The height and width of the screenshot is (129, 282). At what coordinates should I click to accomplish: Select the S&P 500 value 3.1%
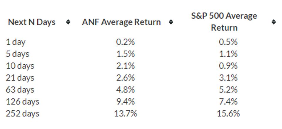(228, 78)
